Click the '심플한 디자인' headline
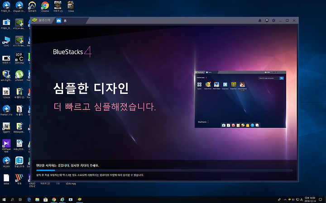This screenshot has width=326, height=203. [x=91, y=88]
